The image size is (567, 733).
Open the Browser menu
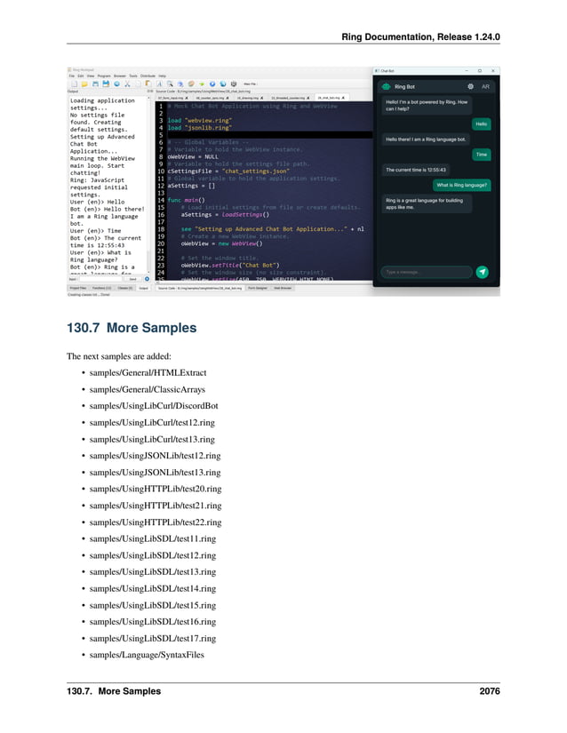pyautogui.click(x=120, y=76)
